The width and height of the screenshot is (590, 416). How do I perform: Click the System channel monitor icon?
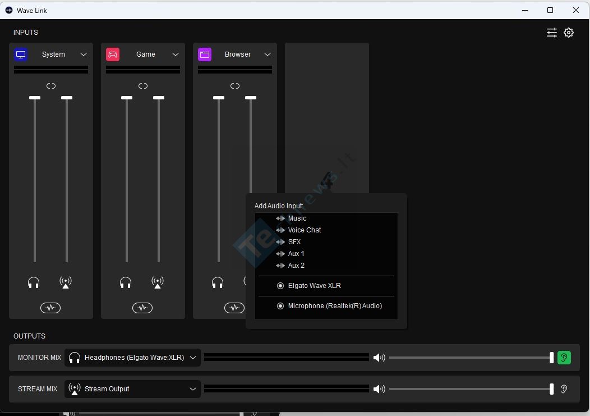(x=21, y=54)
